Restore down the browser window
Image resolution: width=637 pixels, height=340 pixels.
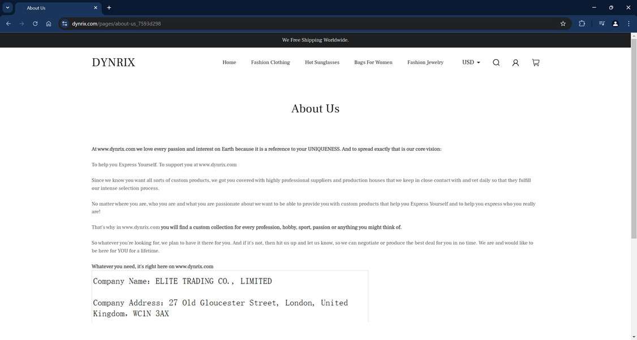coord(611,8)
